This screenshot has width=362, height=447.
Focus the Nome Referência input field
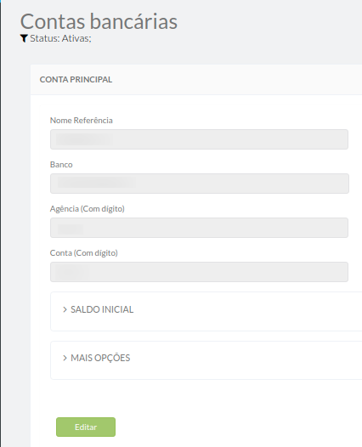199,139
